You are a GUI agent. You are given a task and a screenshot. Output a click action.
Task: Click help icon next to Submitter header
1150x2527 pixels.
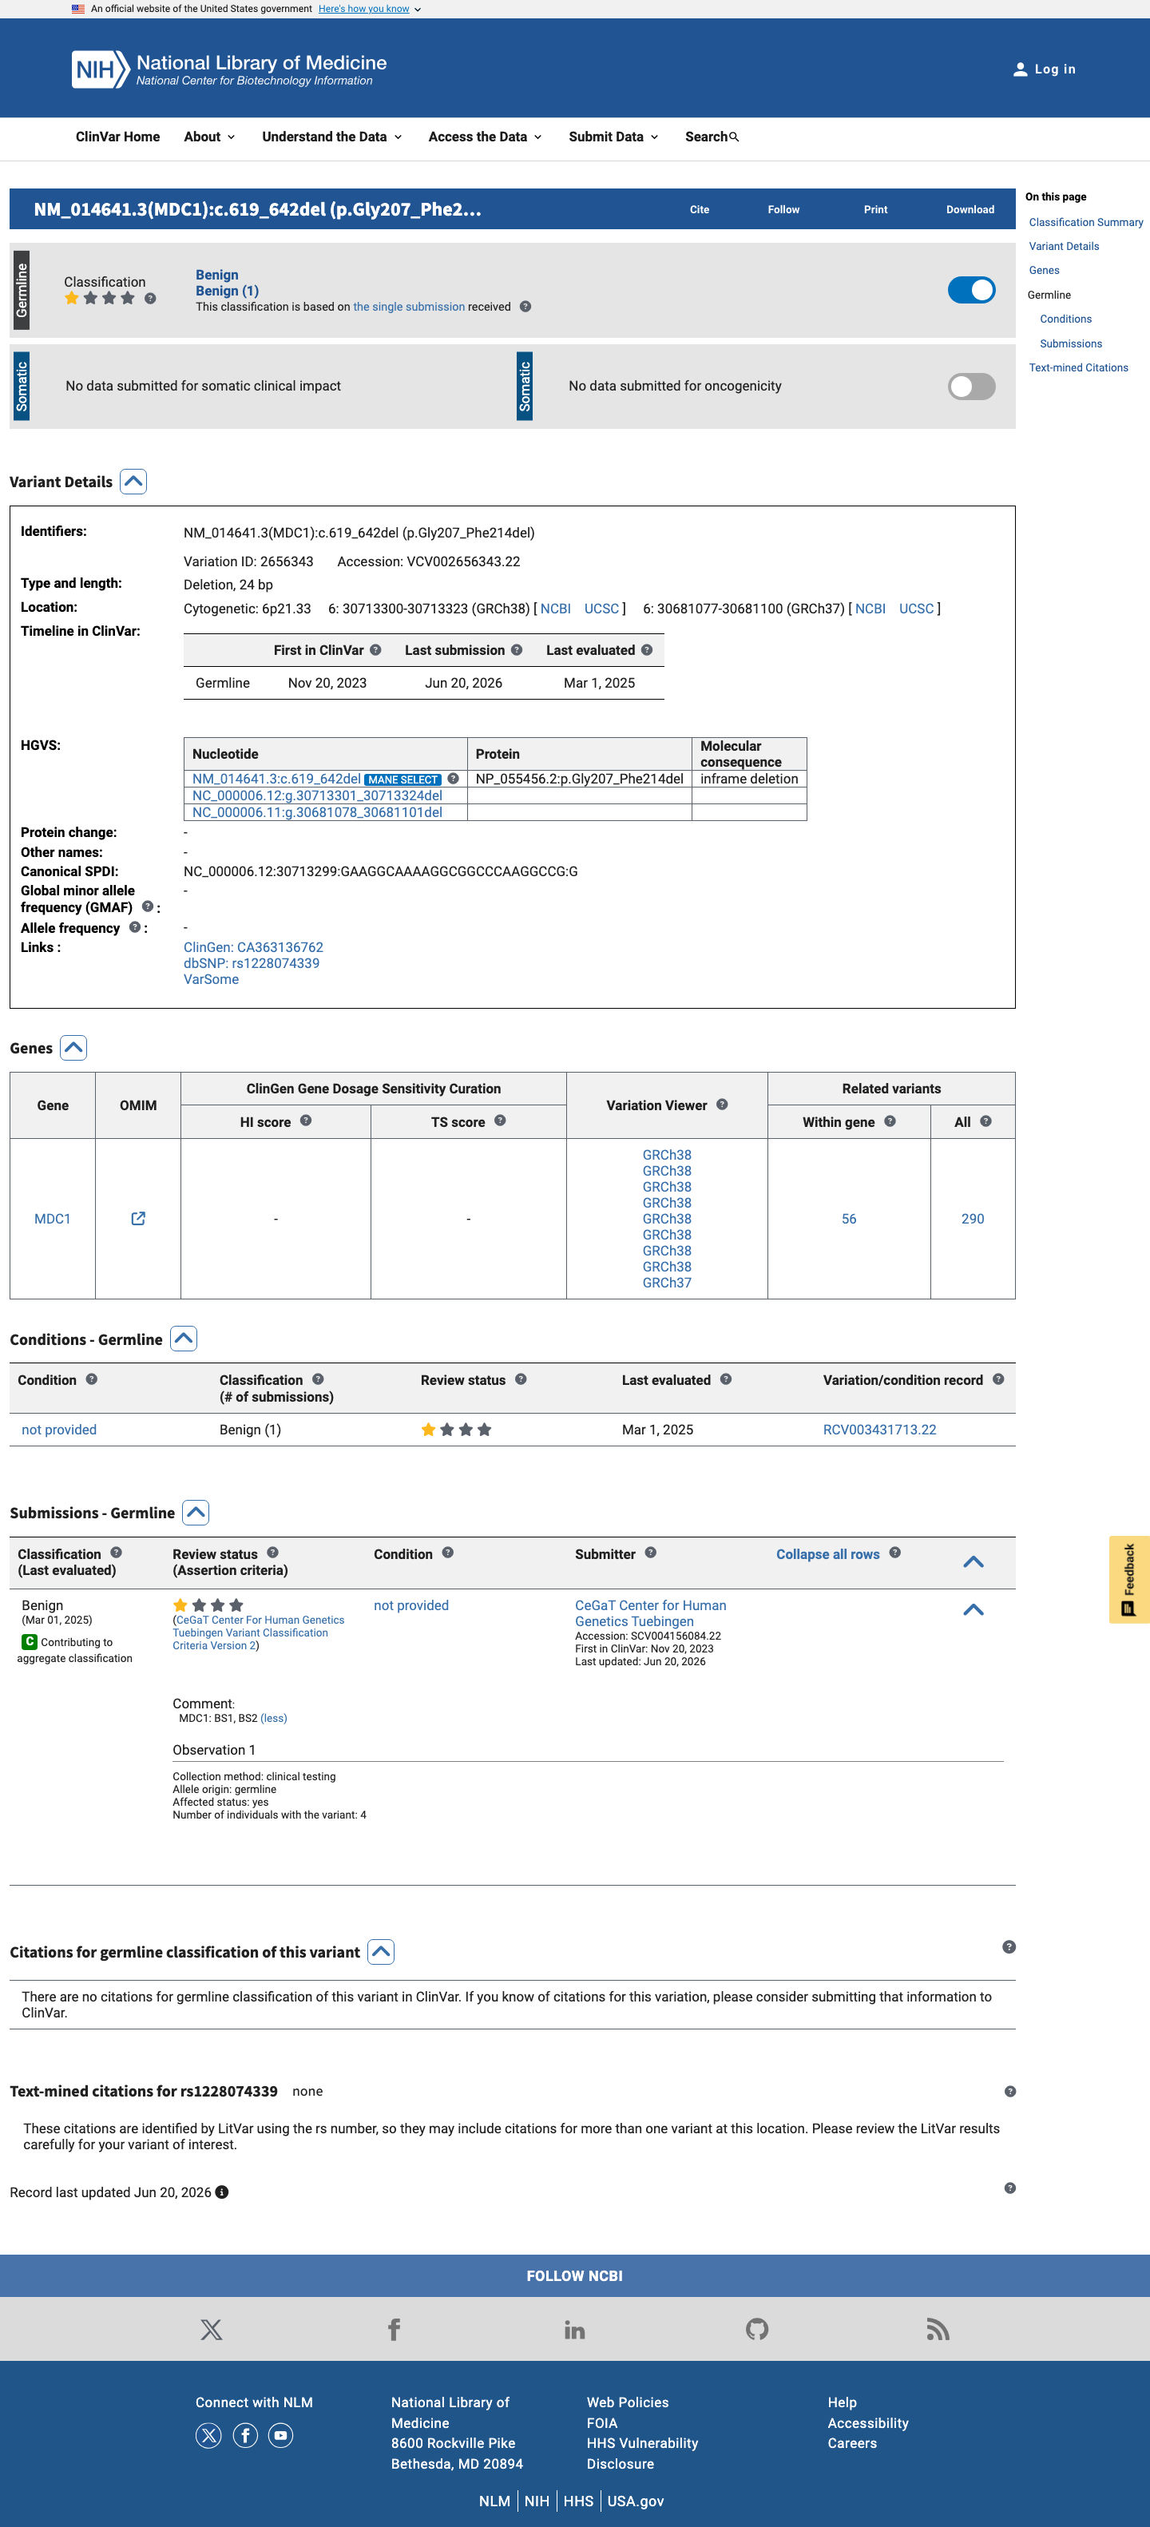click(651, 1553)
